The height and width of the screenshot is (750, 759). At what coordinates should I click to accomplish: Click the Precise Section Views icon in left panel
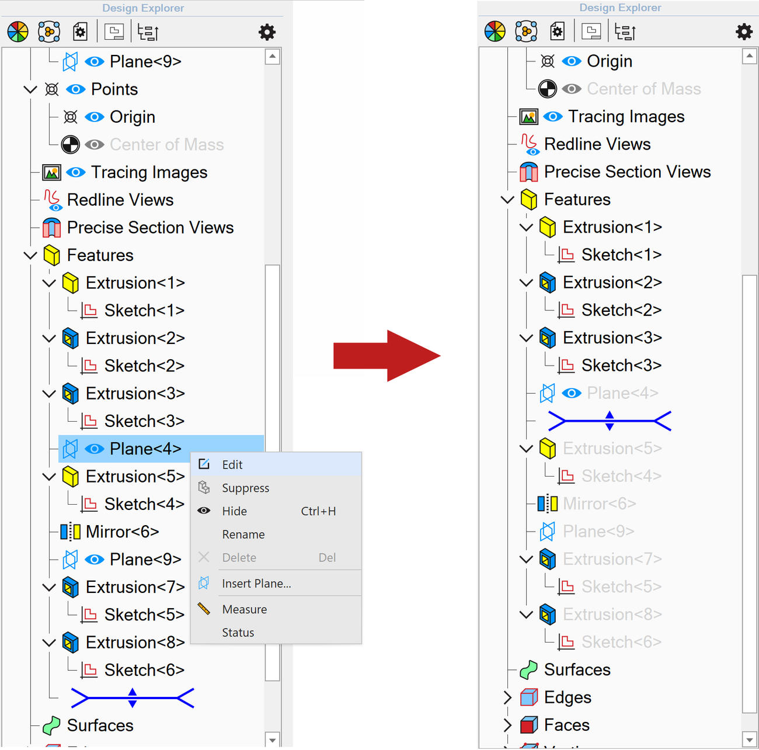tap(52, 228)
